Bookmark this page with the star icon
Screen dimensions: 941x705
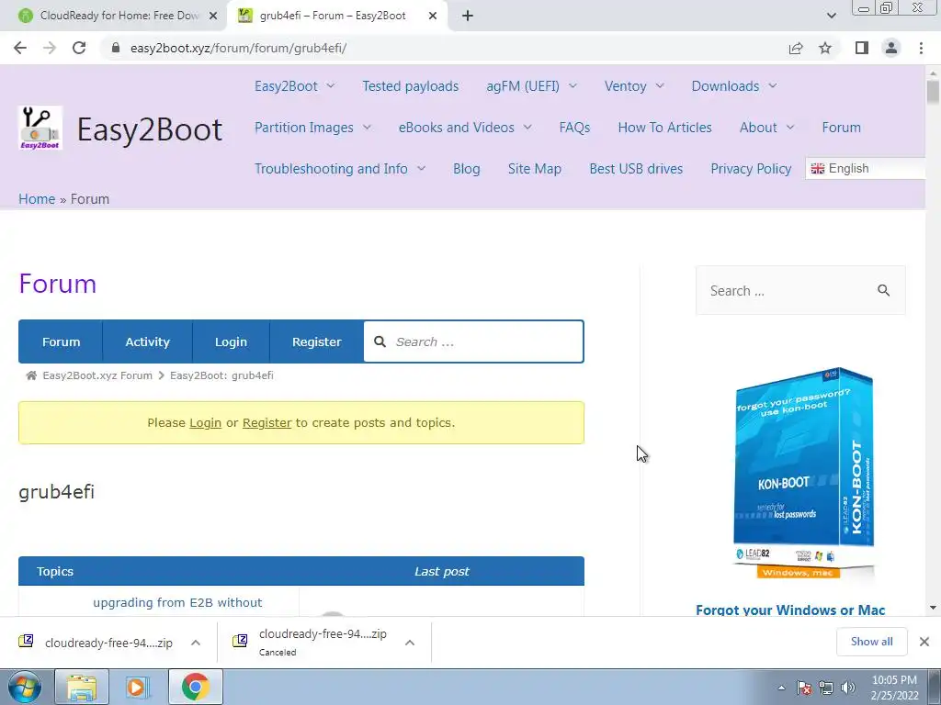click(825, 48)
